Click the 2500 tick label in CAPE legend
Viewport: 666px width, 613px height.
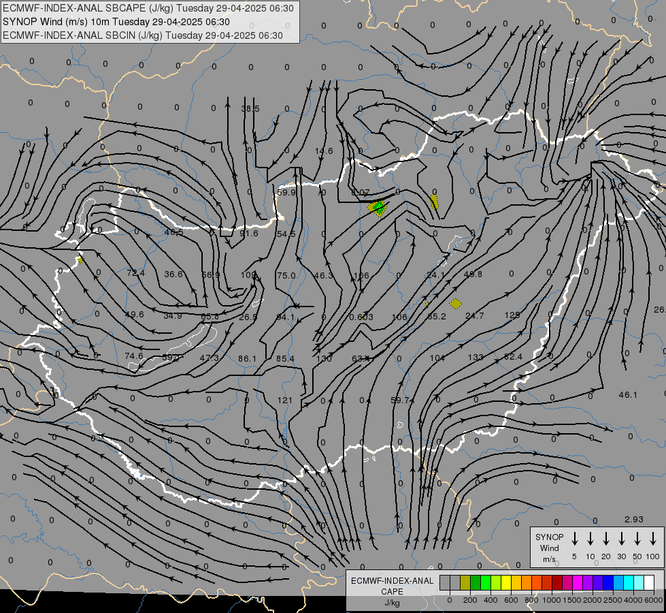[x=613, y=600]
